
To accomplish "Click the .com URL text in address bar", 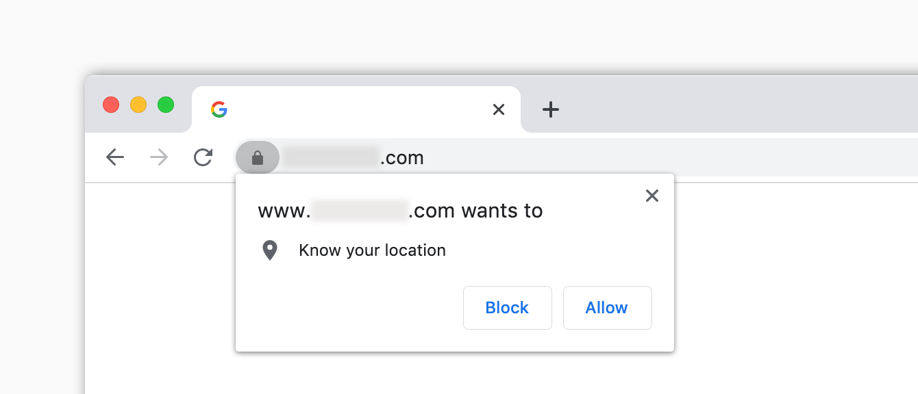I will click(402, 158).
